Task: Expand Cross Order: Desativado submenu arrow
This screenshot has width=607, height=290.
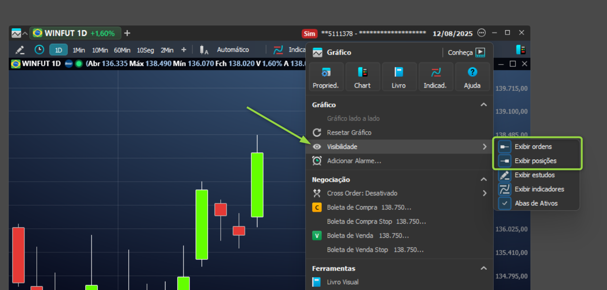Action: [x=484, y=193]
